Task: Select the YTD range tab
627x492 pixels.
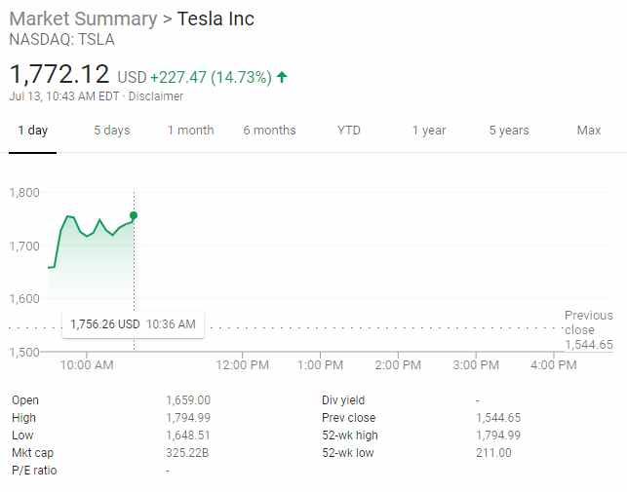Action: pos(349,131)
